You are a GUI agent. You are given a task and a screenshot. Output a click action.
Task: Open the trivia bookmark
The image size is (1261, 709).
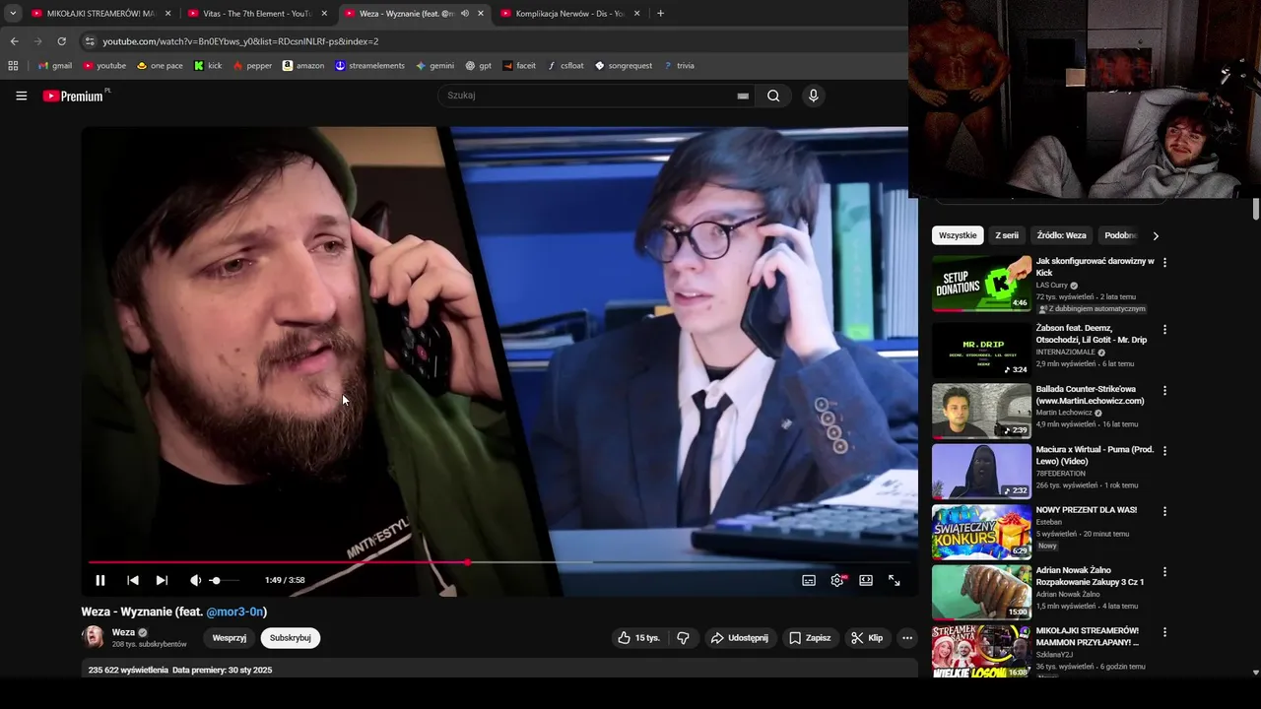coord(679,66)
